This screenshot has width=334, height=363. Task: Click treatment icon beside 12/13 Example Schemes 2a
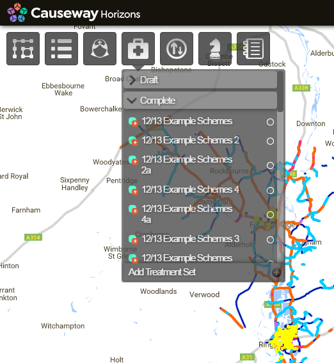tap(134, 160)
